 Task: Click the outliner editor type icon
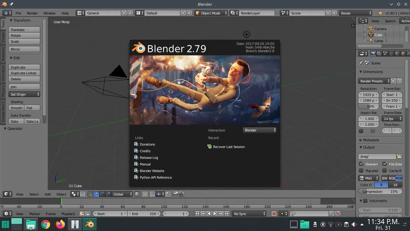click(363, 21)
